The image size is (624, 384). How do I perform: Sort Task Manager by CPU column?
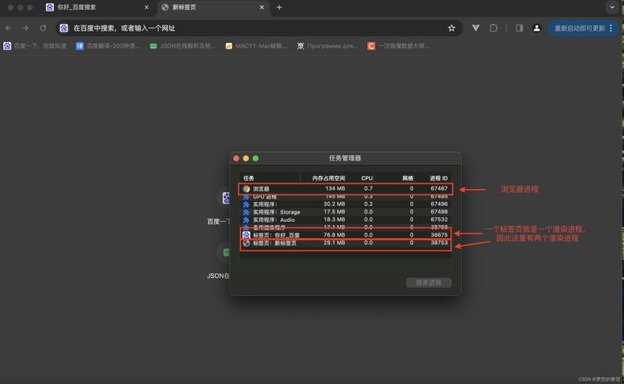pyautogui.click(x=367, y=178)
